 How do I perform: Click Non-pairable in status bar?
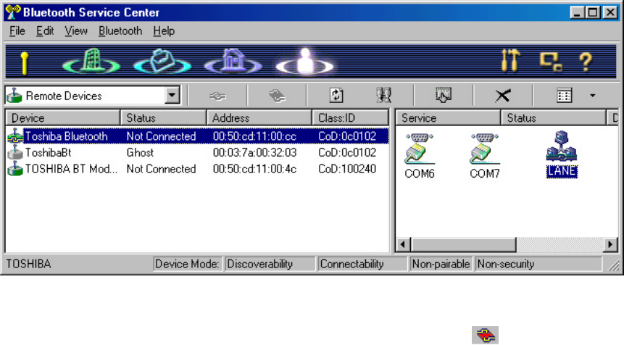[x=441, y=264]
